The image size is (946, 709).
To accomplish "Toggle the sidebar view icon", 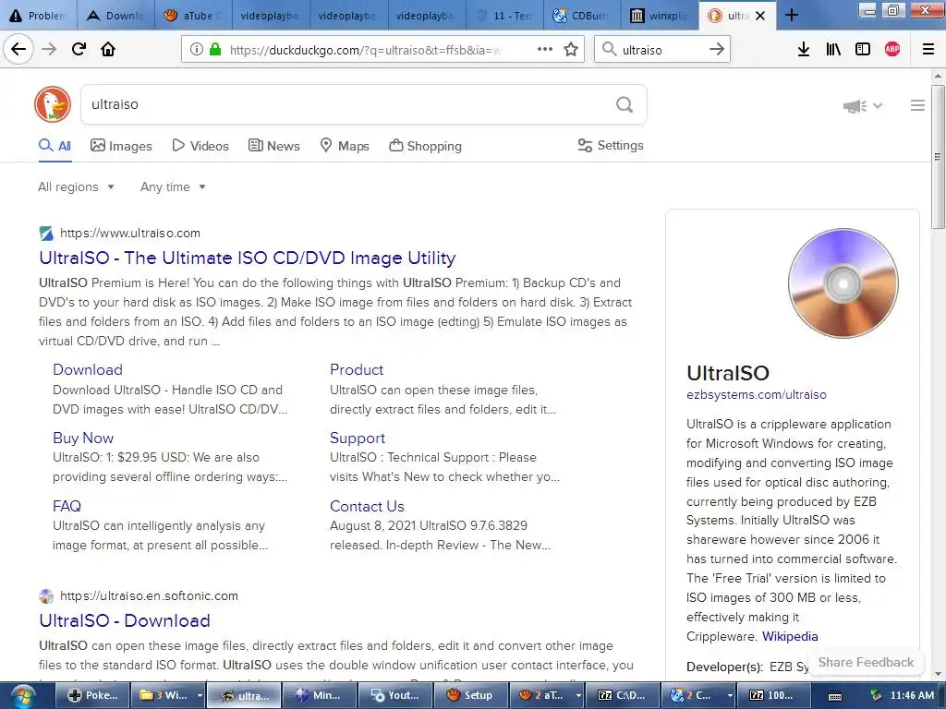I will (x=863, y=50).
